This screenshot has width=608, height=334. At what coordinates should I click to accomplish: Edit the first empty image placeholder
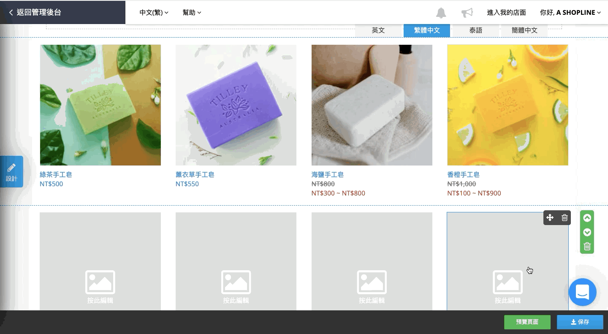point(100,261)
